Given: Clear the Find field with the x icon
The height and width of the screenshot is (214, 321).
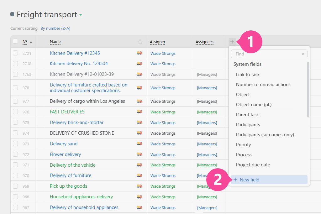Looking at the screenshot, I should [303, 54].
